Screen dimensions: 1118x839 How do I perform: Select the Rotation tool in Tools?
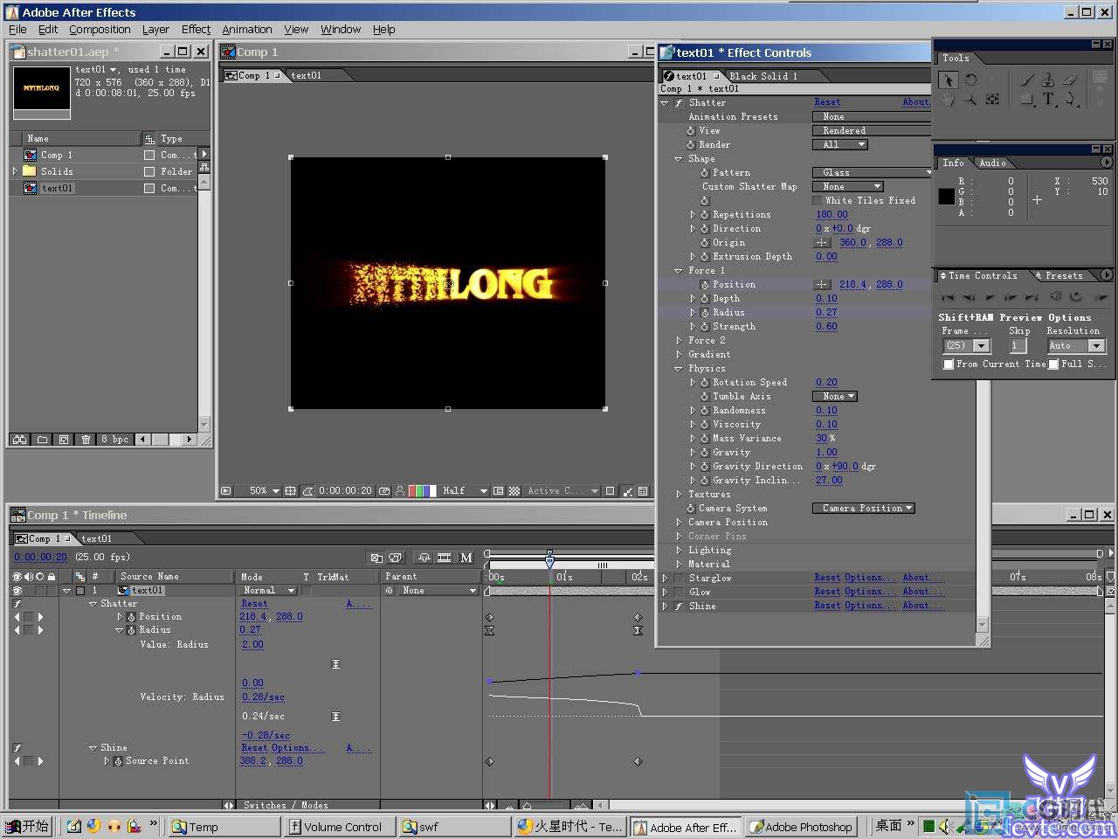[x=970, y=80]
